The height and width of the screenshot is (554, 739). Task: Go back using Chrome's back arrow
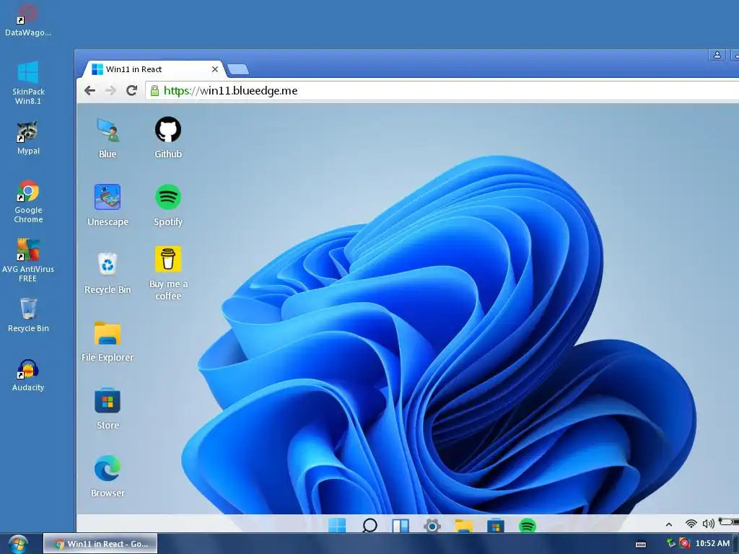point(89,90)
